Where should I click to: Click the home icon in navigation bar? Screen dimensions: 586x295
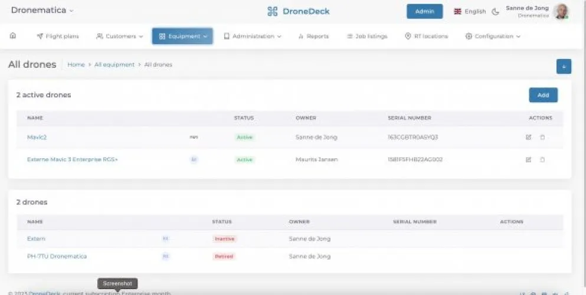(13, 36)
